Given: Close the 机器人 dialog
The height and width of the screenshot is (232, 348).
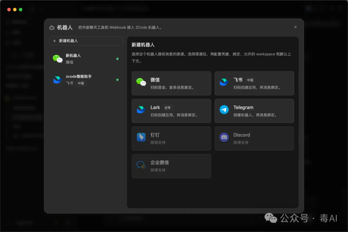Looking at the screenshot, I should [x=295, y=27].
